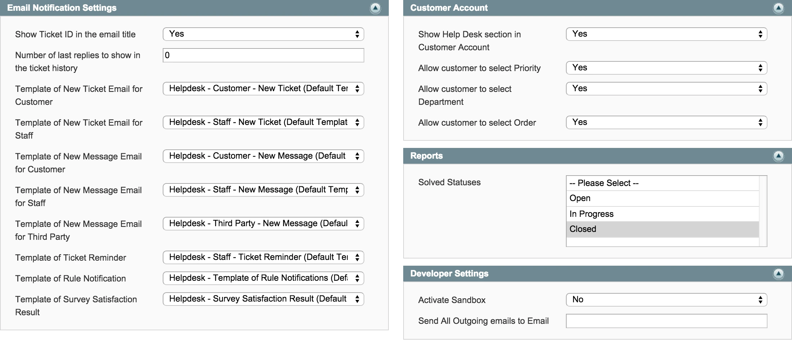Collapse the Reports section icon

[778, 156]
